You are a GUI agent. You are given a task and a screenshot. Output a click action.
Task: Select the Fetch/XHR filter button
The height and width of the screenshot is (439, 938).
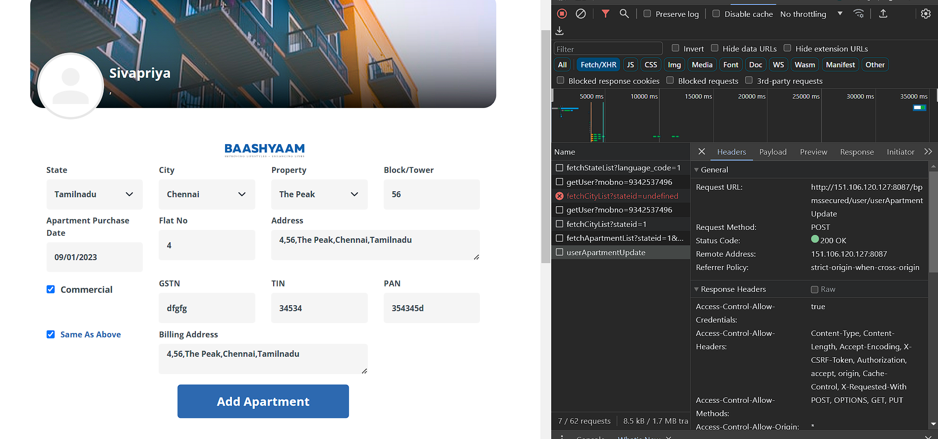point(598,65)
